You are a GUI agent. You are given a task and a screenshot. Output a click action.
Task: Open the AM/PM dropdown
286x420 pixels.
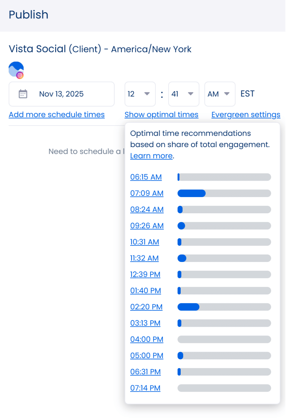(x=219, y=94)
